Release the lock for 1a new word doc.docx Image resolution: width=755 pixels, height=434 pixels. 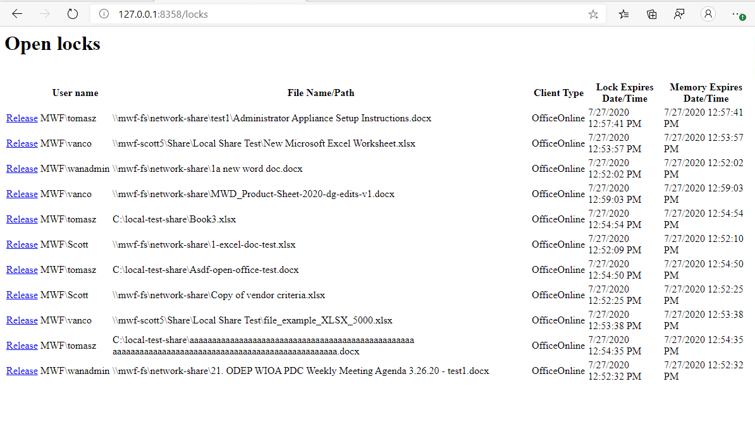(x=22, y=169)
